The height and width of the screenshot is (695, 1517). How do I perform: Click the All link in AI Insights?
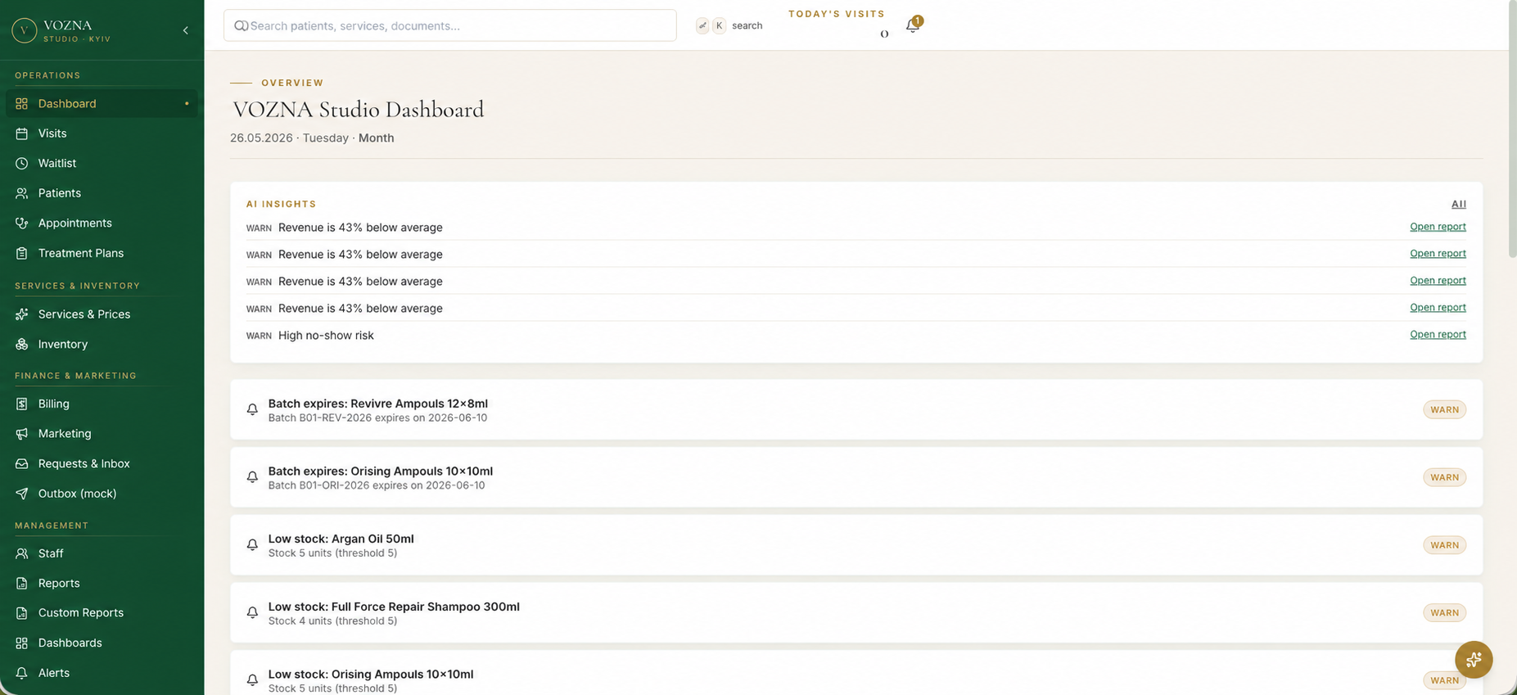[x=1458, y=204]
